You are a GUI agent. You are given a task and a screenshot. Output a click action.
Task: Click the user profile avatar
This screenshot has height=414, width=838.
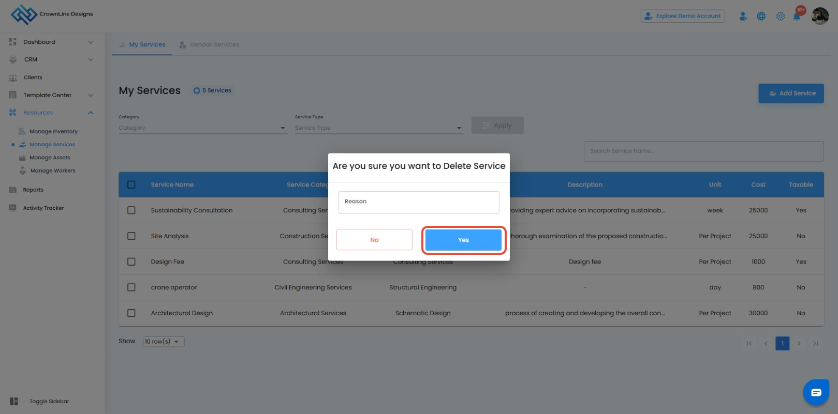coord(820,16)
